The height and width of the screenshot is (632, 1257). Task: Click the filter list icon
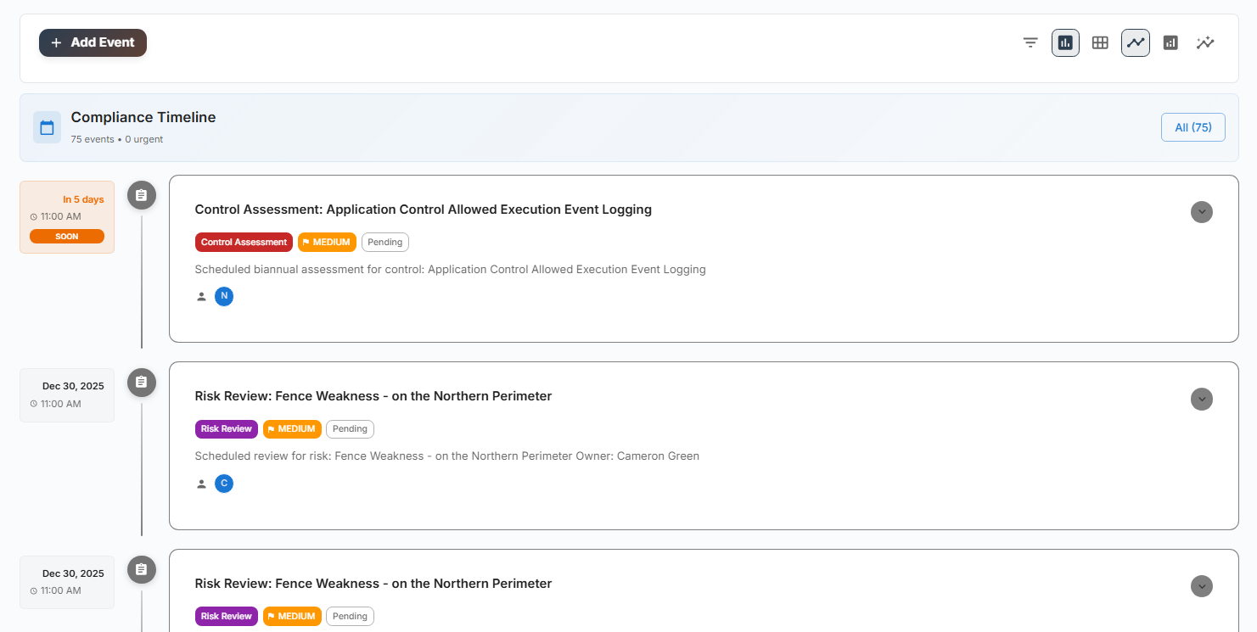[1030, 42]
